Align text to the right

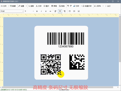tap(65, 11)
